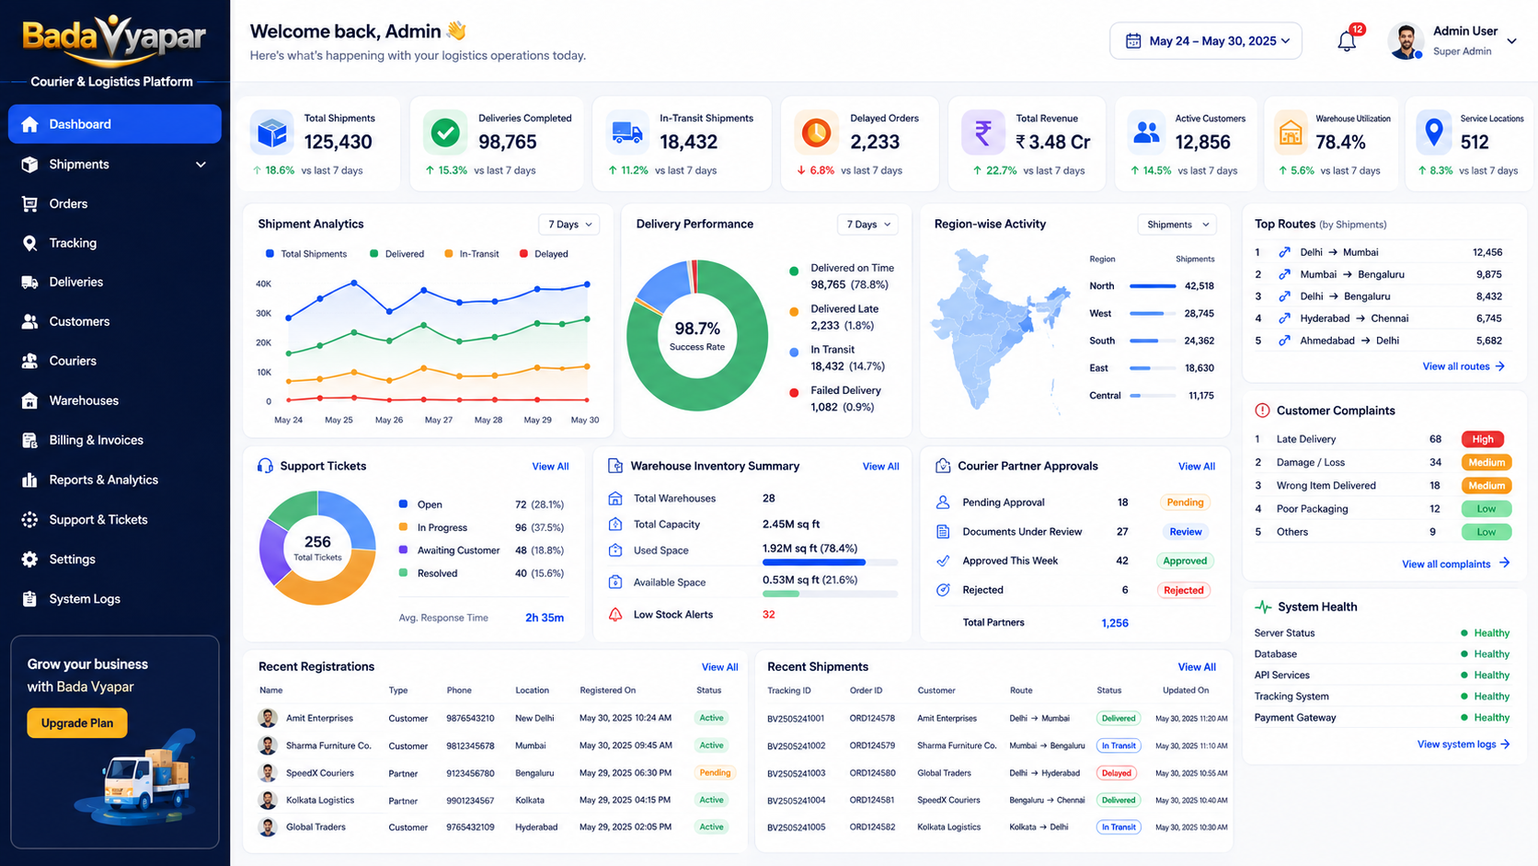Open Delivery Performance 7 Days dropdown
The height and width of the screenshot is (866, 1538).
pyautogui.click(x=867, y=225)
